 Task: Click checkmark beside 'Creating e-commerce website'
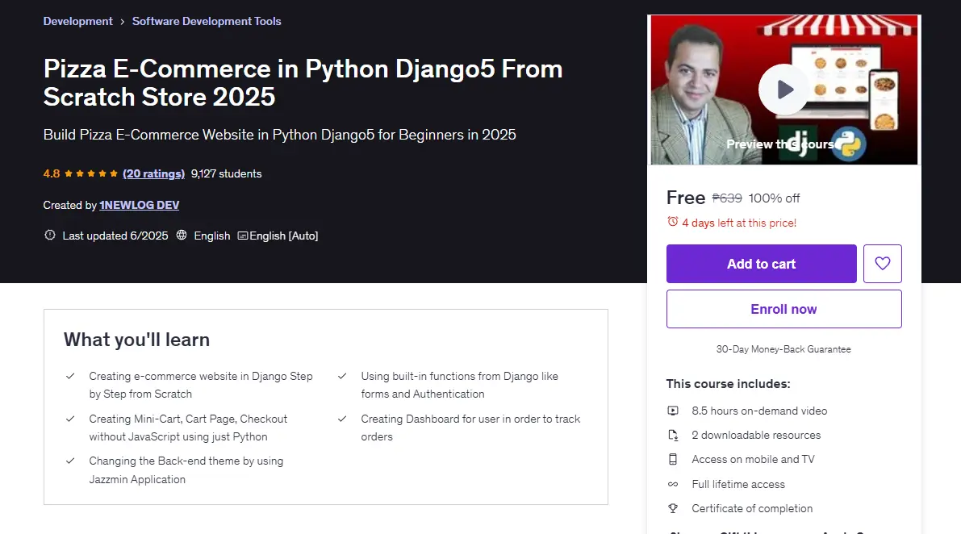pos(70,376)
